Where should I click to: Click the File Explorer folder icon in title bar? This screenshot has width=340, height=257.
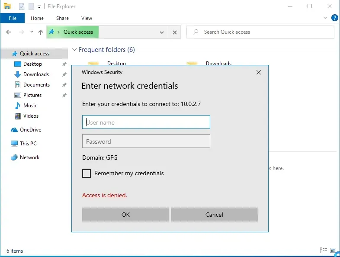click(7, 6)
